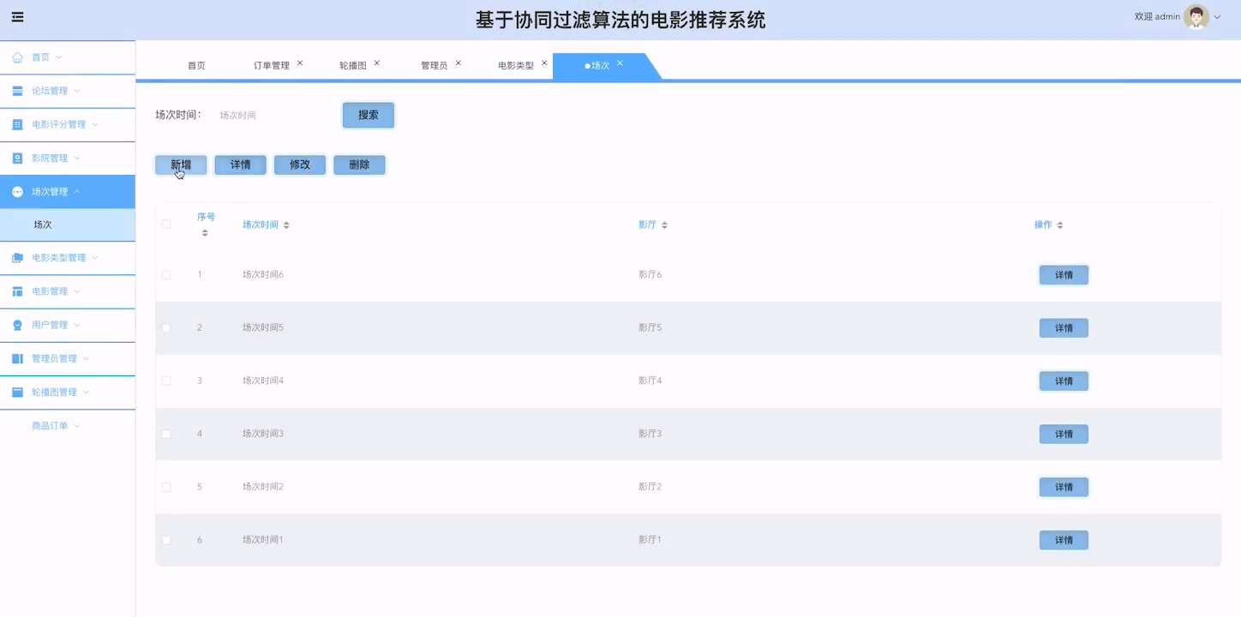Viewport: 1241px width, 617px height.
Task: Sort by 影厅 column arrows
Action: (x=664, y=225)
